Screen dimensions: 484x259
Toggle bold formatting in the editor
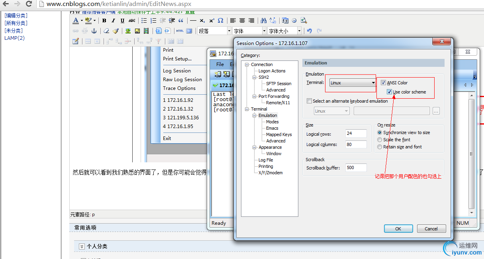click(x=104, y=21)
